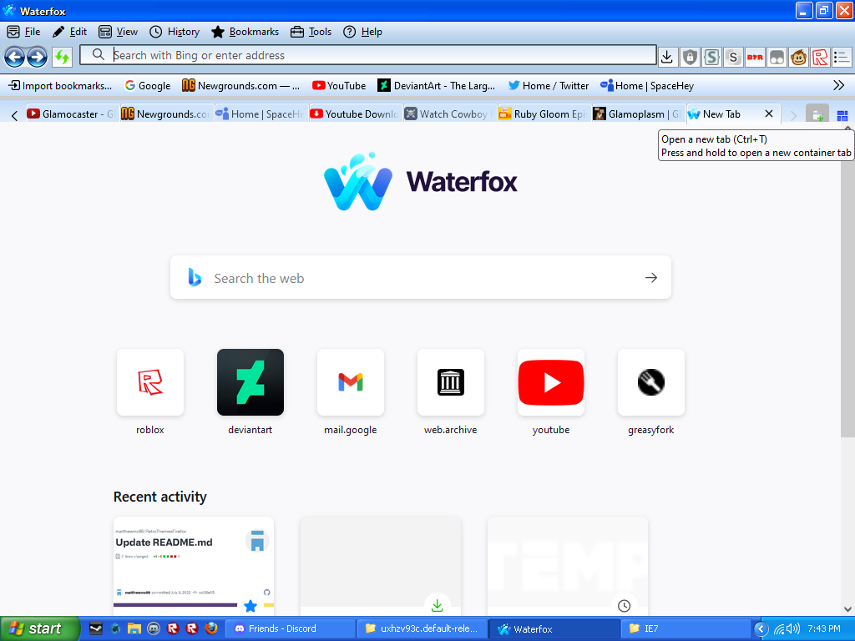Open the gray S extension icon
This screenshot has width=855, height=641.
(x=733, y=57)
